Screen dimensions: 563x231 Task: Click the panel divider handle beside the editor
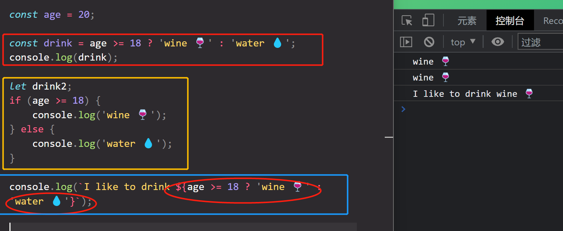(x=389, y=137)
